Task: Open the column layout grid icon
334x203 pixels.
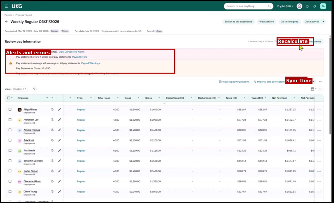Action: (312, 89)
